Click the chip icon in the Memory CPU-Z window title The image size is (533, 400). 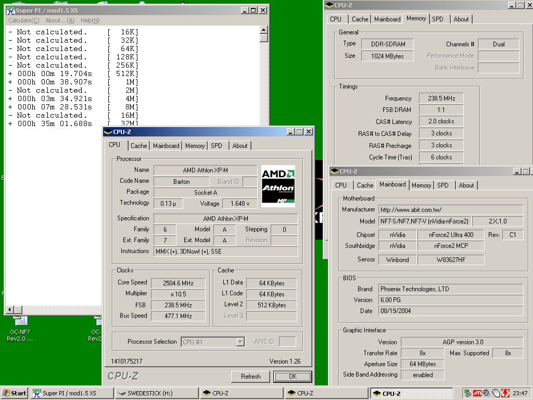tap(329, 5)
